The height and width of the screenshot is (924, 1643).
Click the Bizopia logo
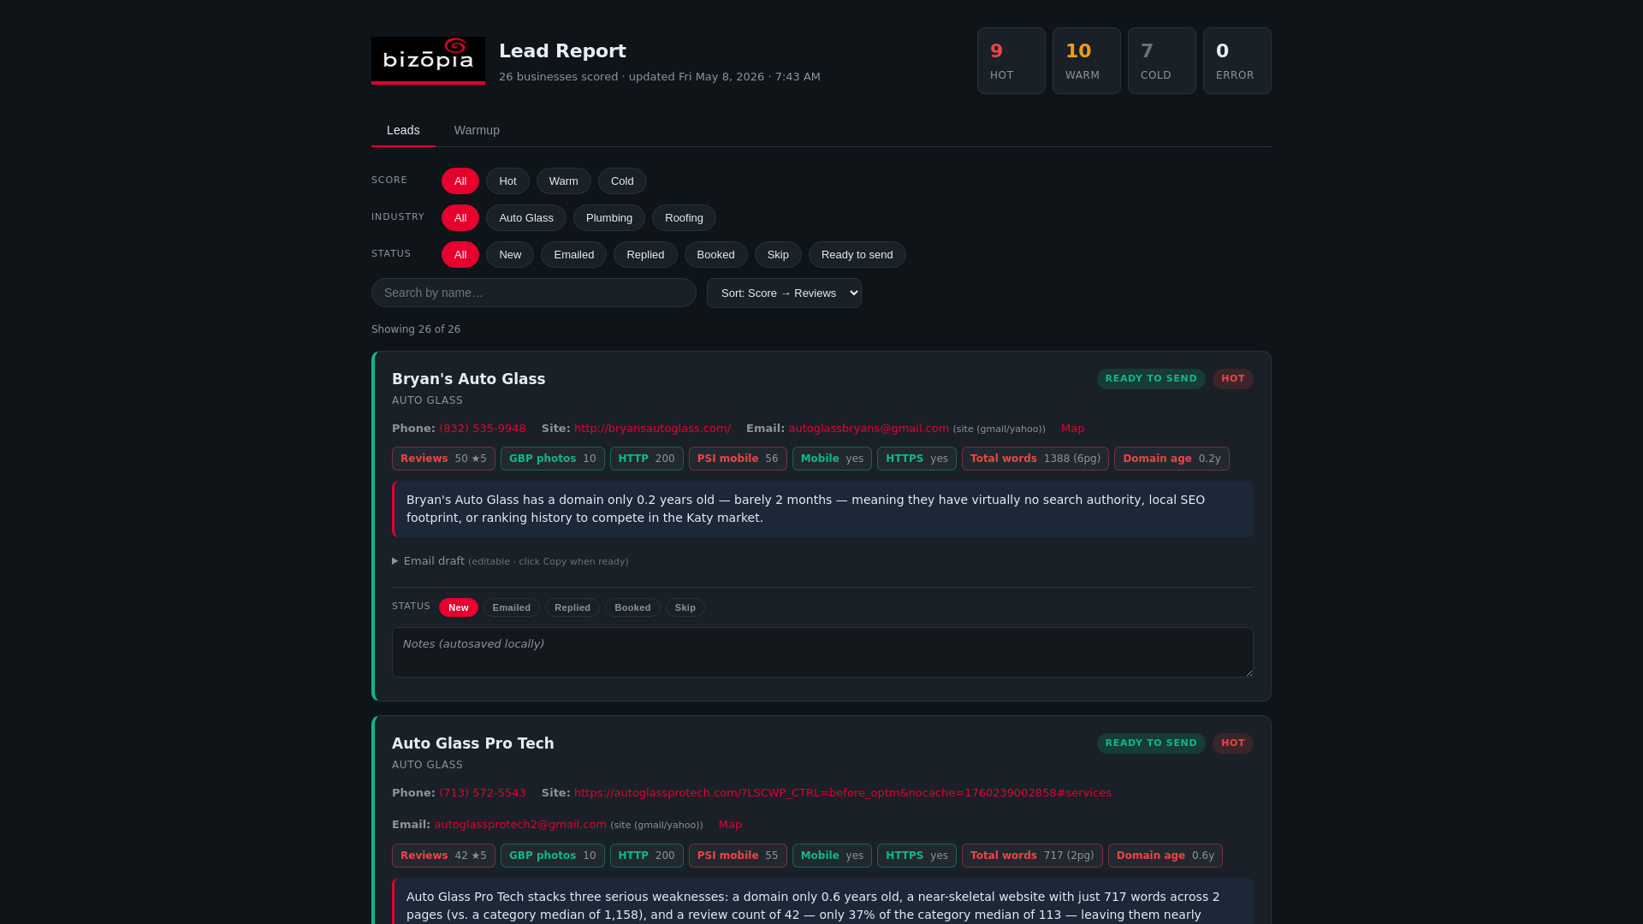(x=428, y=61)
